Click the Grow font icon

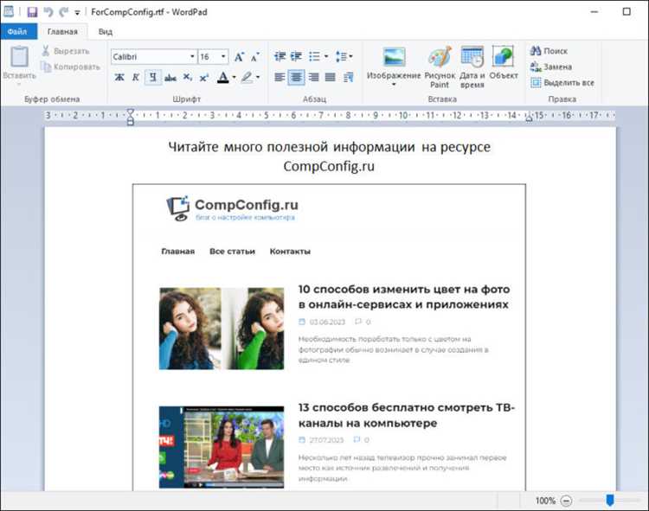[x=239, y=57]
